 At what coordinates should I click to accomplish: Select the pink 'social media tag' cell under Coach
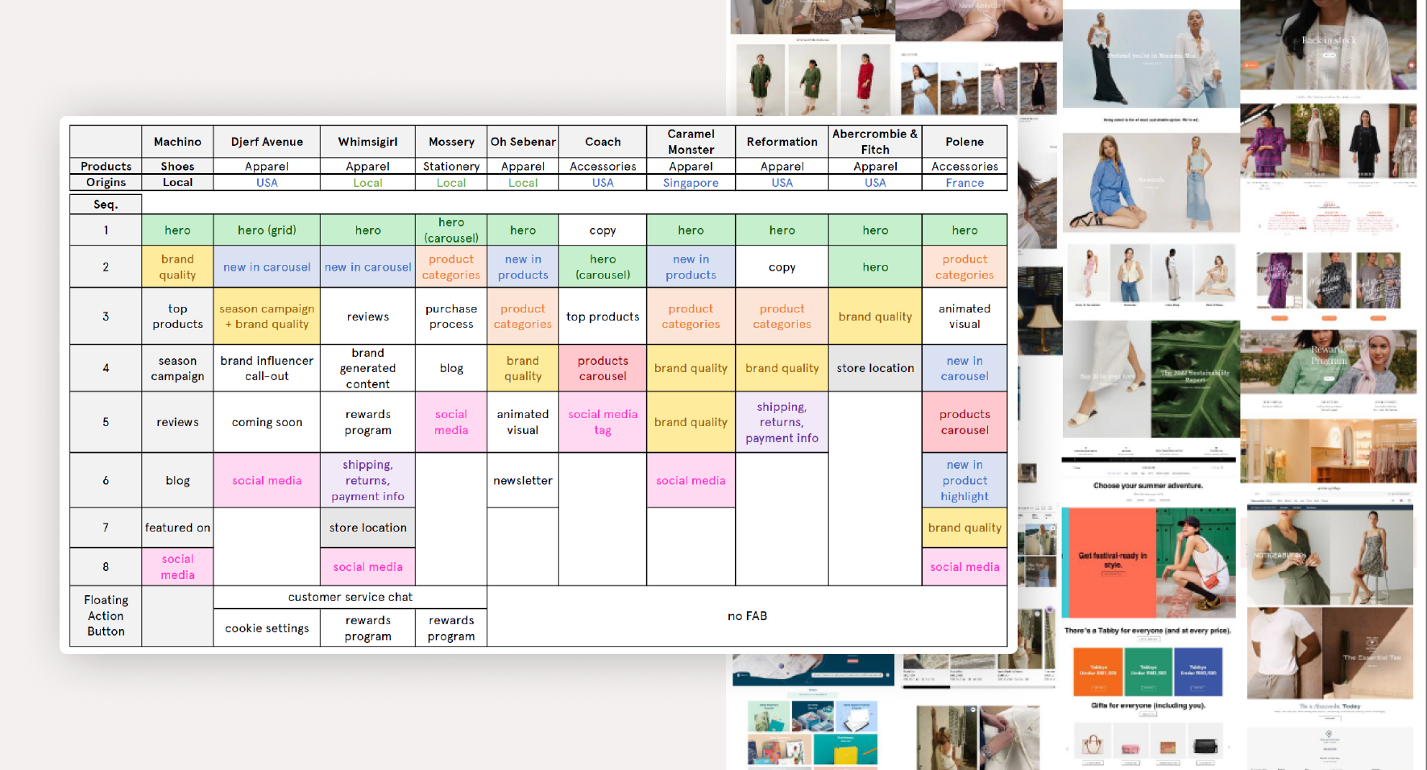(x=603, y=421)
